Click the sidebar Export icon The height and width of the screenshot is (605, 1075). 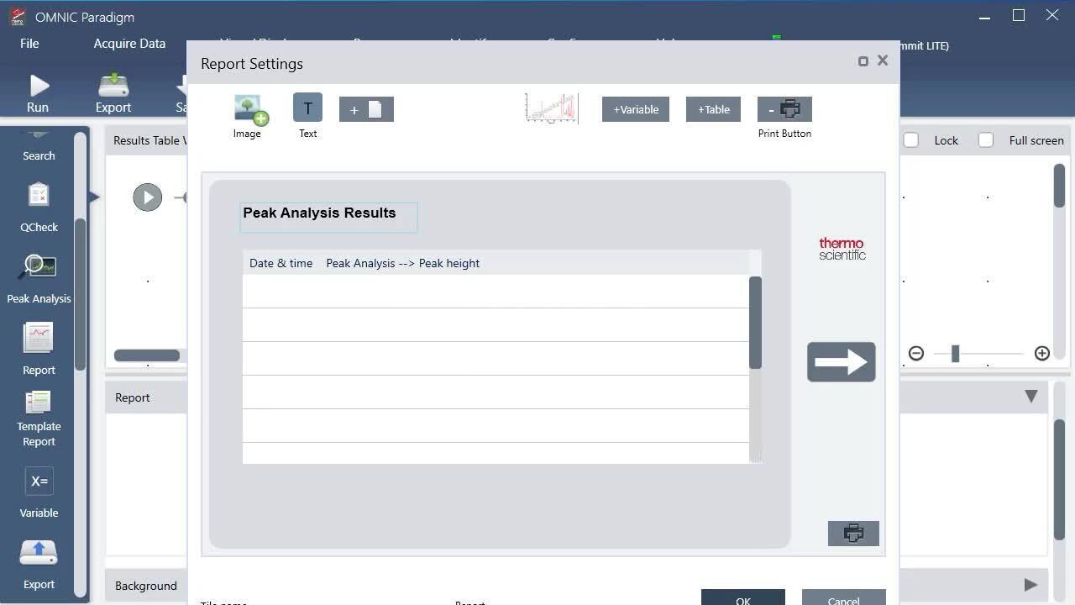(x=39, y=555)
